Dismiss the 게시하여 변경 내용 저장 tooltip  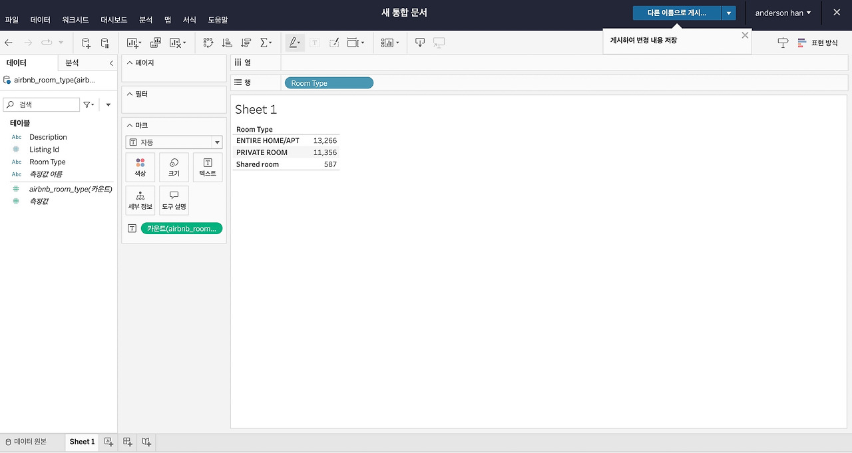click(x=745, y=35)
